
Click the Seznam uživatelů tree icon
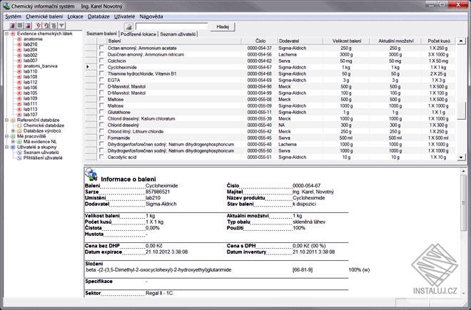pos(19,153)
